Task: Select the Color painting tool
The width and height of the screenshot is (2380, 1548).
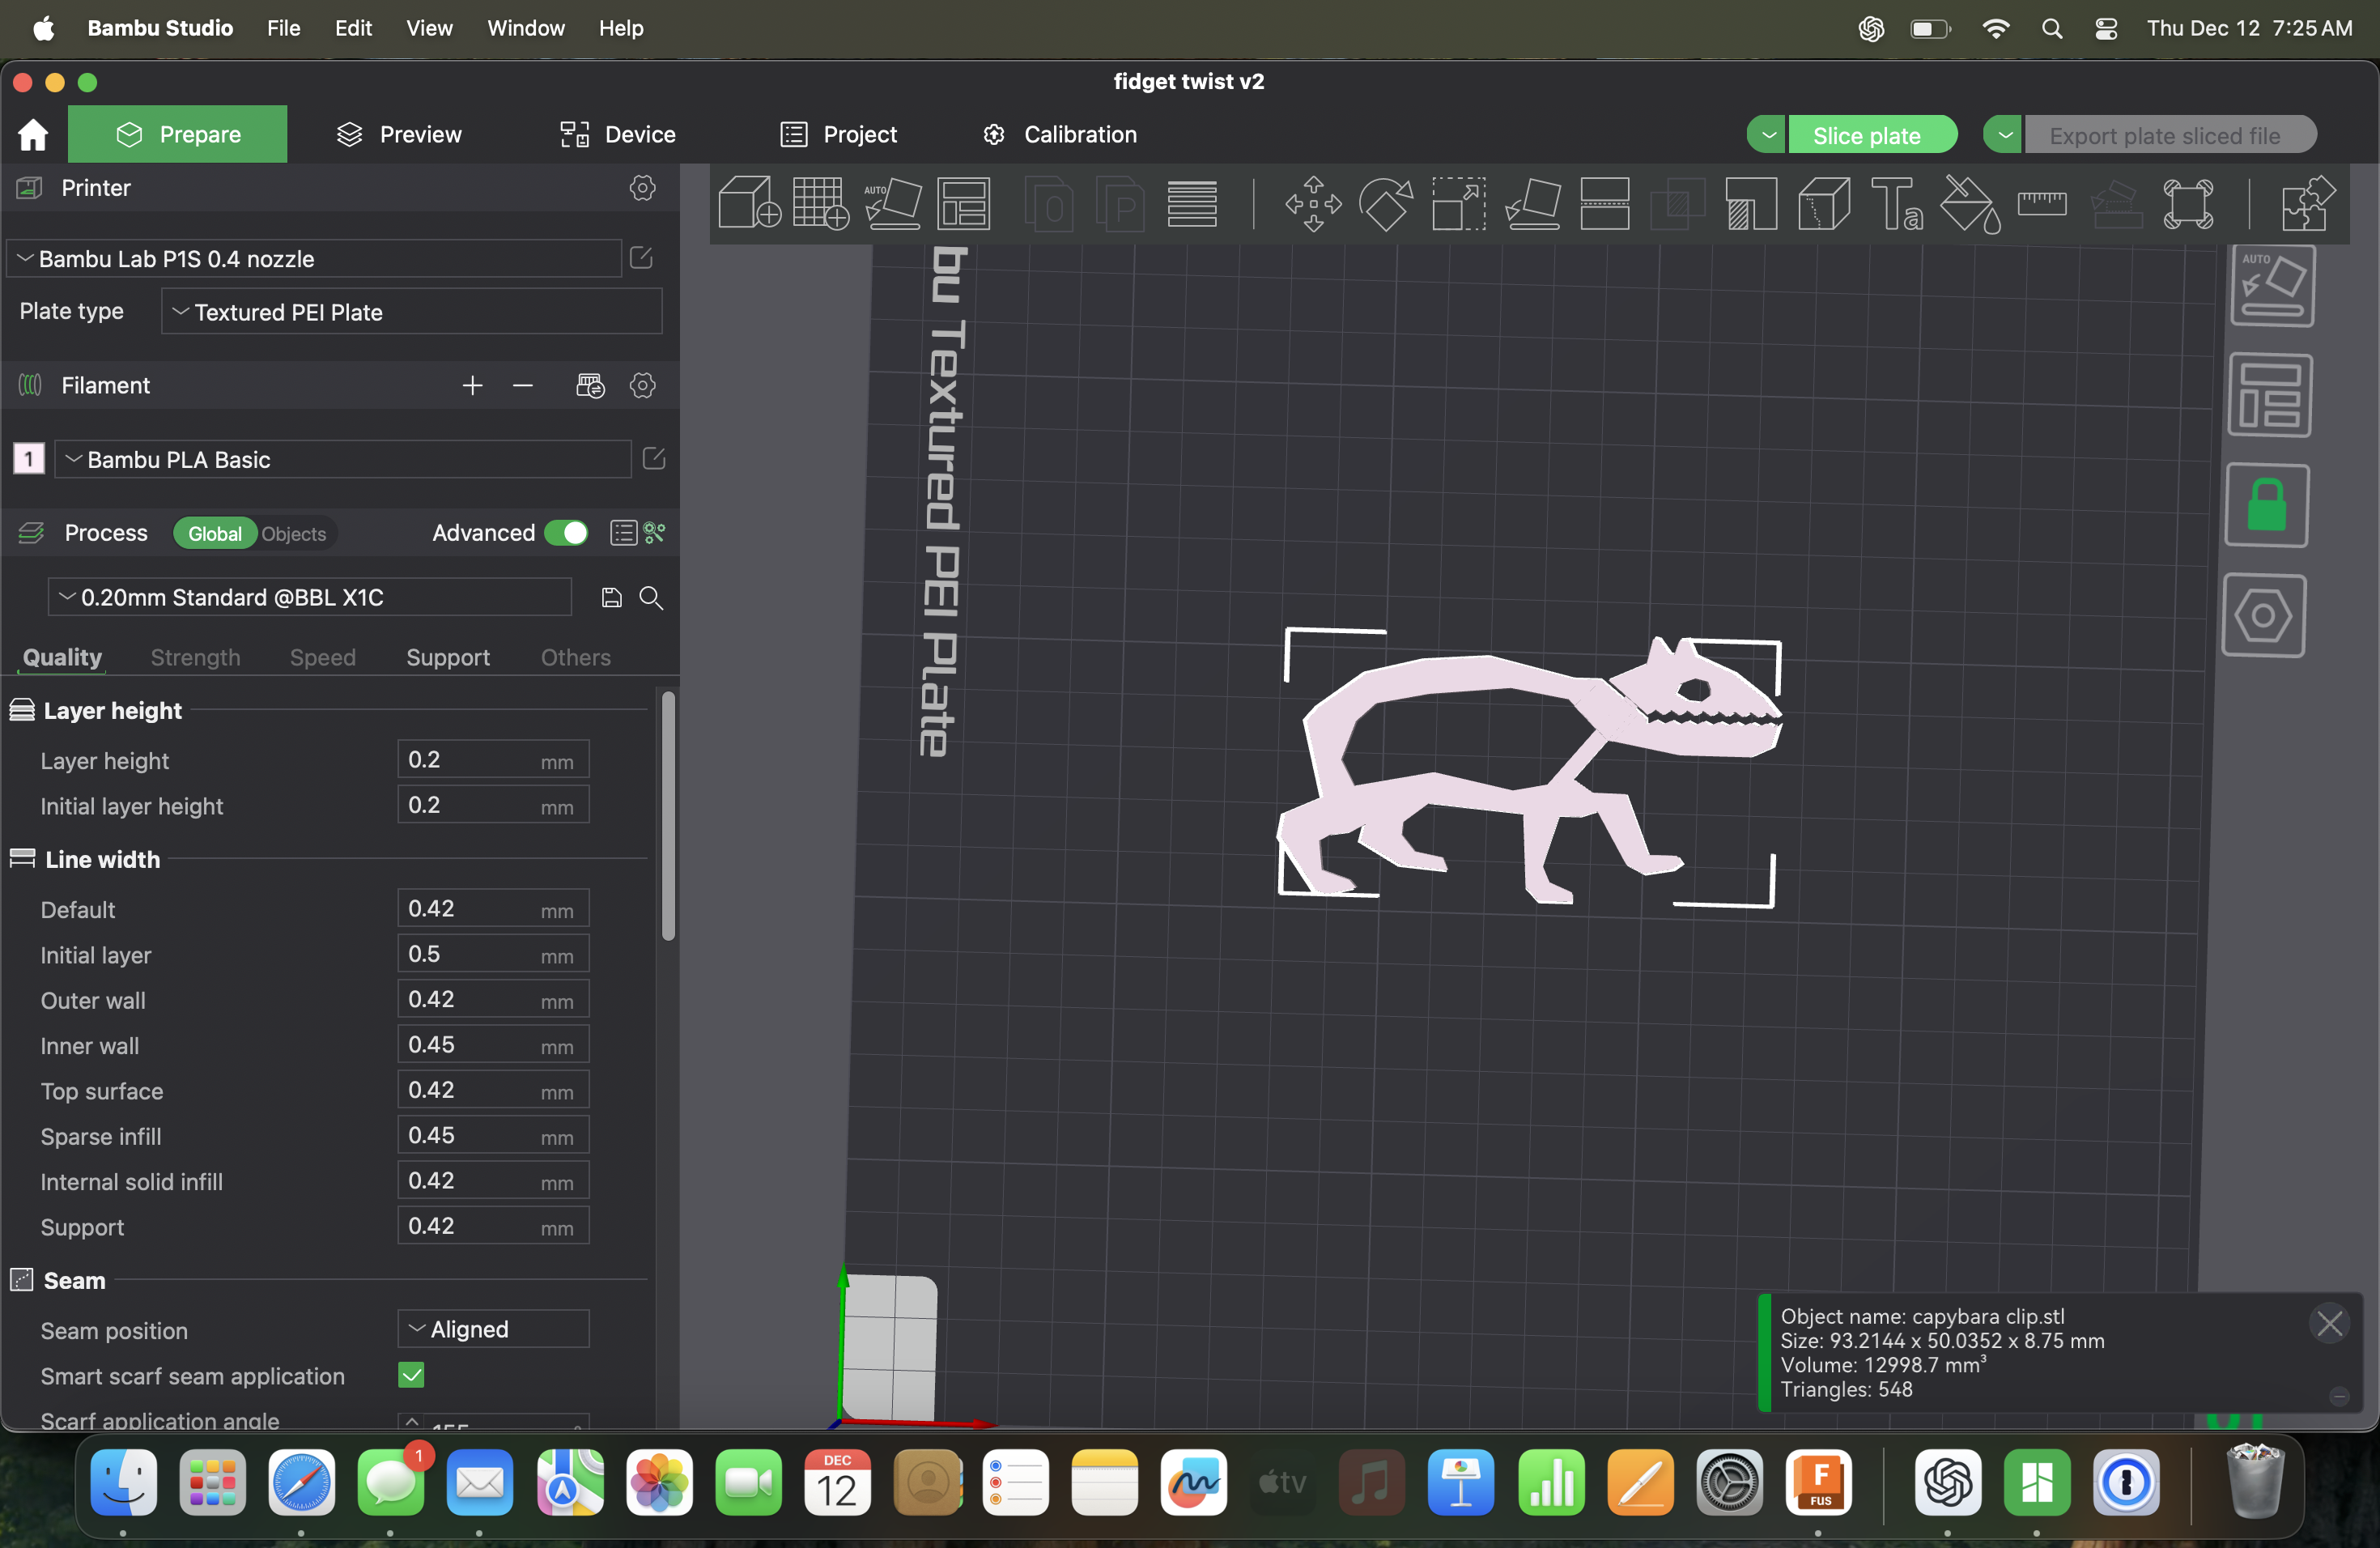Action: tap(1970, 203)
